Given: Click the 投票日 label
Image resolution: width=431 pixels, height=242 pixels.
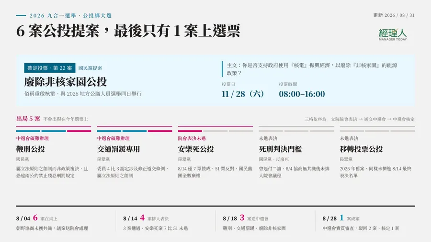Looking at the screenshot, I should coord(228,84).
